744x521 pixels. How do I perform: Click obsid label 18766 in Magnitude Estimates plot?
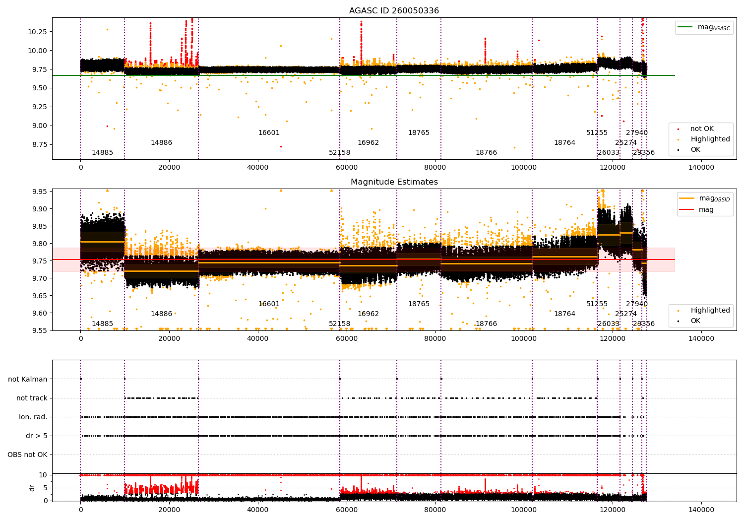487,324
